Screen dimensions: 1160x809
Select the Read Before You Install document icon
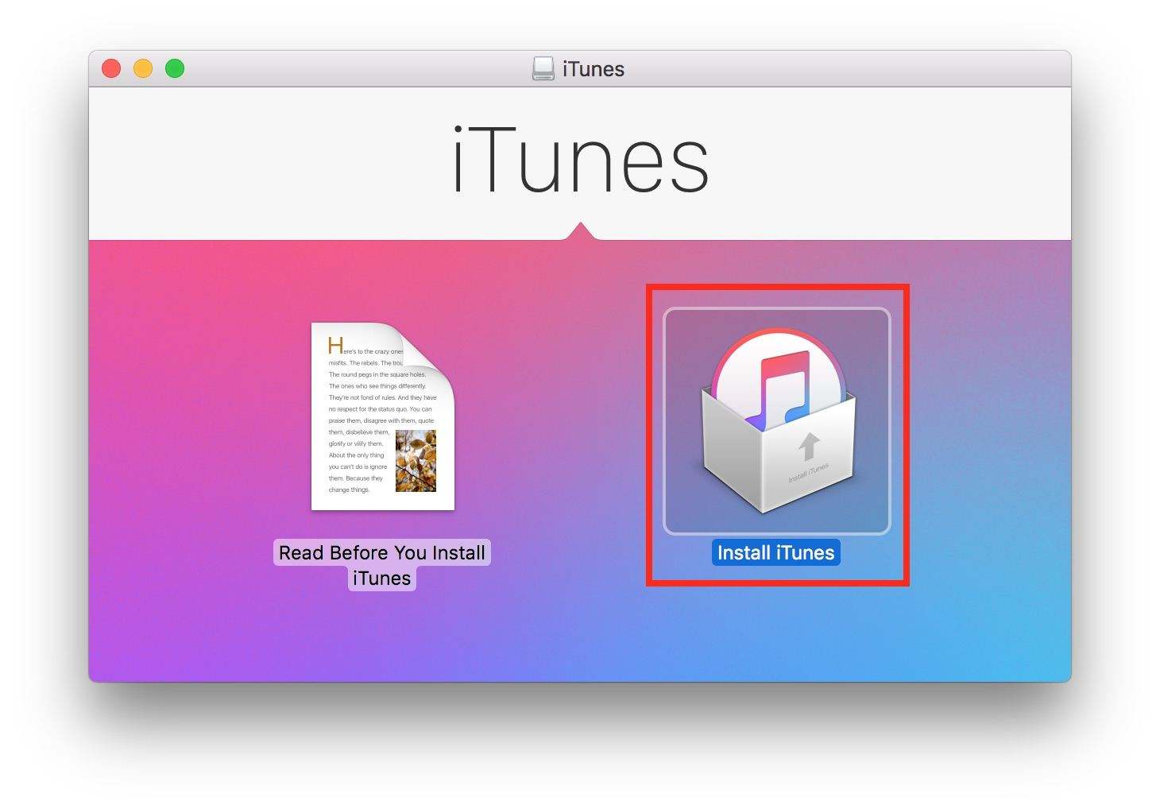(x=383, y=416)
